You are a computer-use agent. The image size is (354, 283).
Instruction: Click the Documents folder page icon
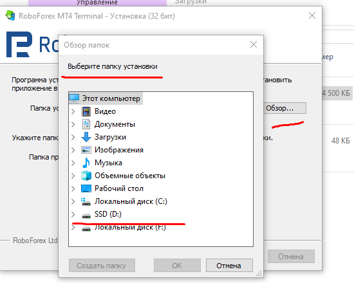click(86, 124)
